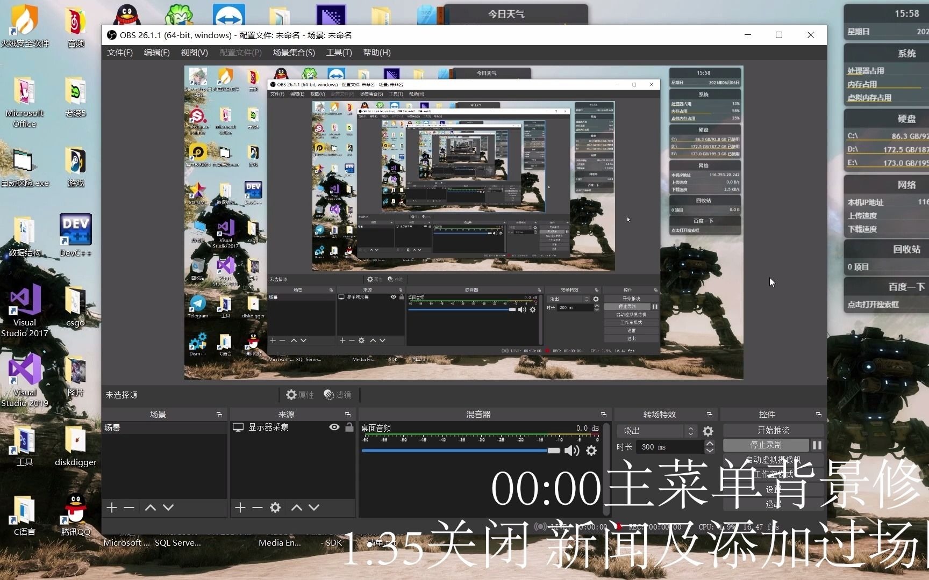The height and width of the screenshot is (580, 929).
Task: Click 点击打开搜索框 in sidebar widget
Action: coord(873,305)
